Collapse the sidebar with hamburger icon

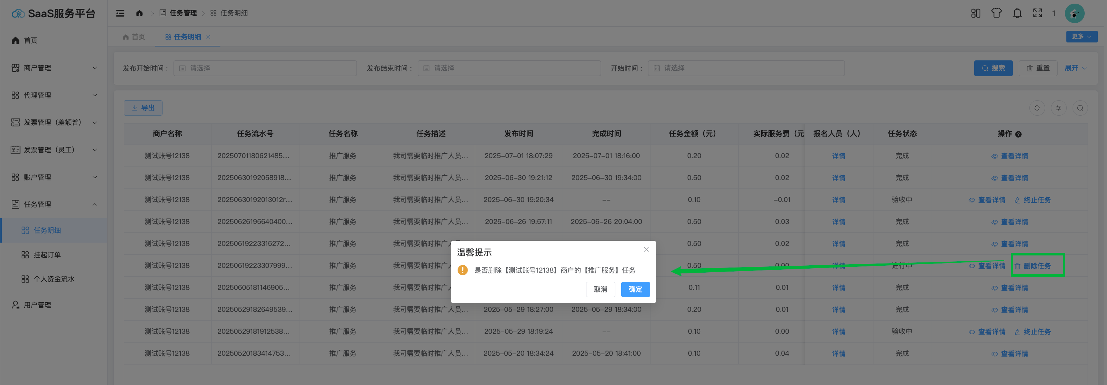(x=120, y=13)
